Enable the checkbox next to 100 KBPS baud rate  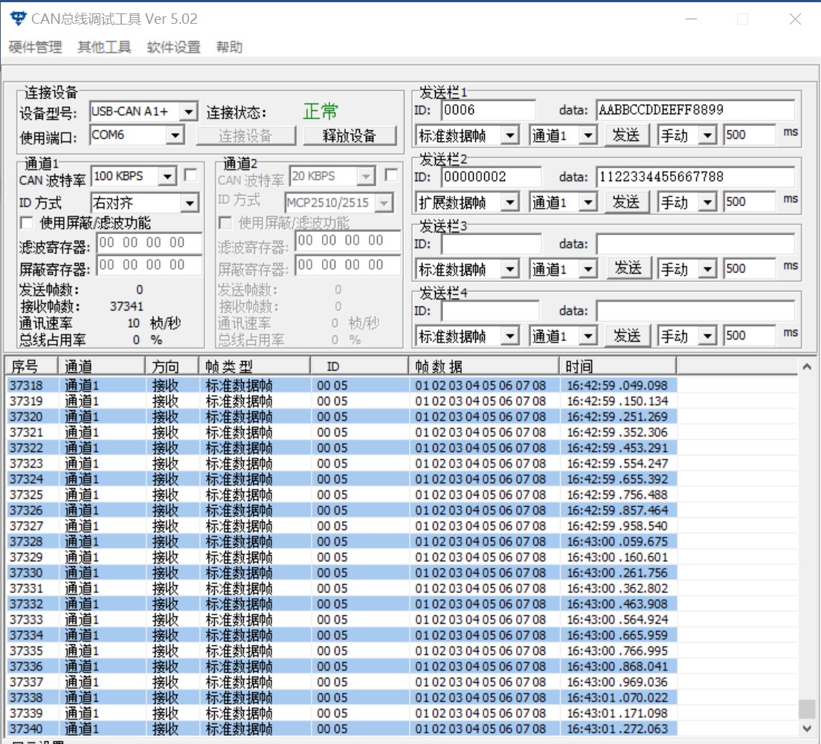tap(190, 175)
